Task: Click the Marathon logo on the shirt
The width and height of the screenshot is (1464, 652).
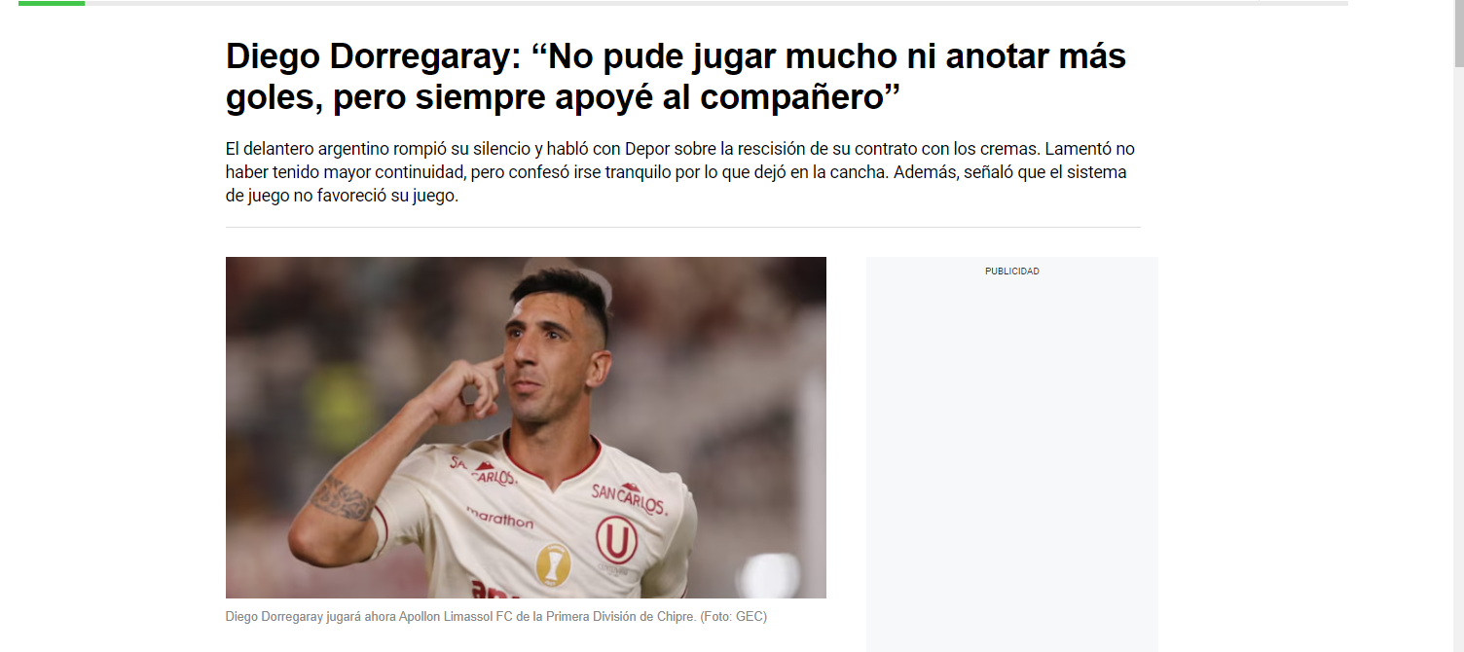Action: (x=499, y=516)
